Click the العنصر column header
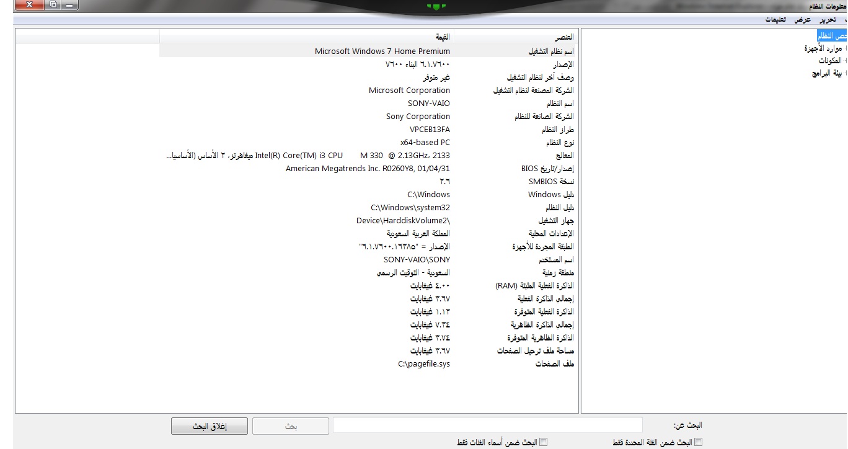This screenshot has width=848, height=449. click(x=516, y=37)
